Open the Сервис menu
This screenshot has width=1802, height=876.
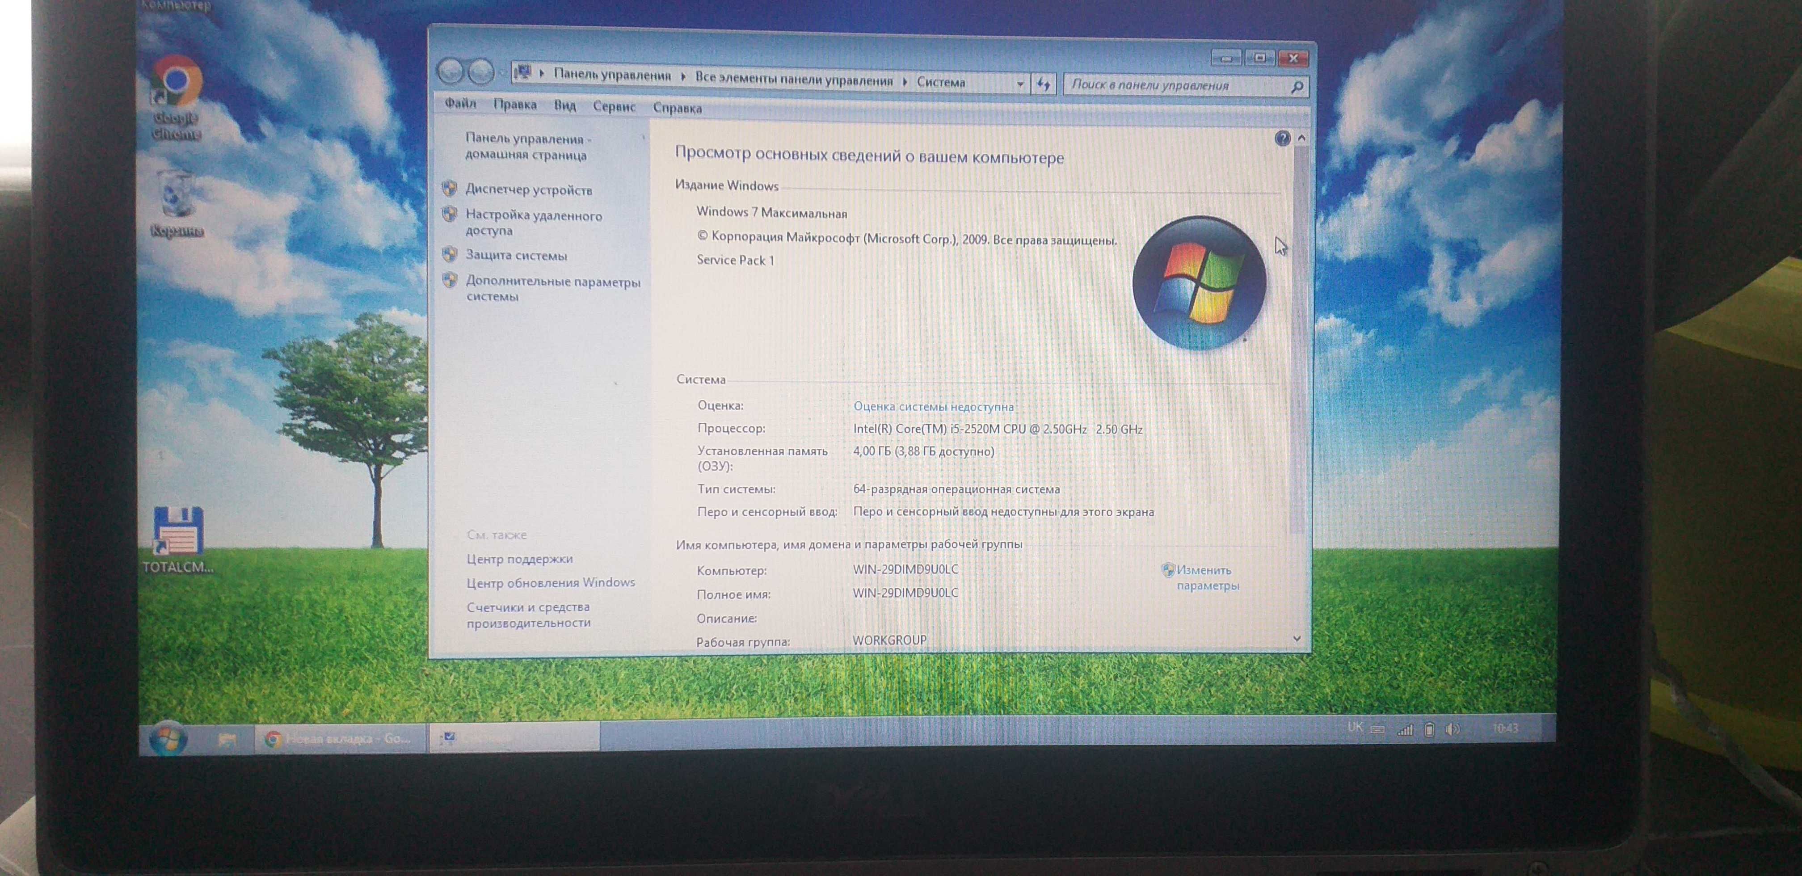[x=614, y=106]
